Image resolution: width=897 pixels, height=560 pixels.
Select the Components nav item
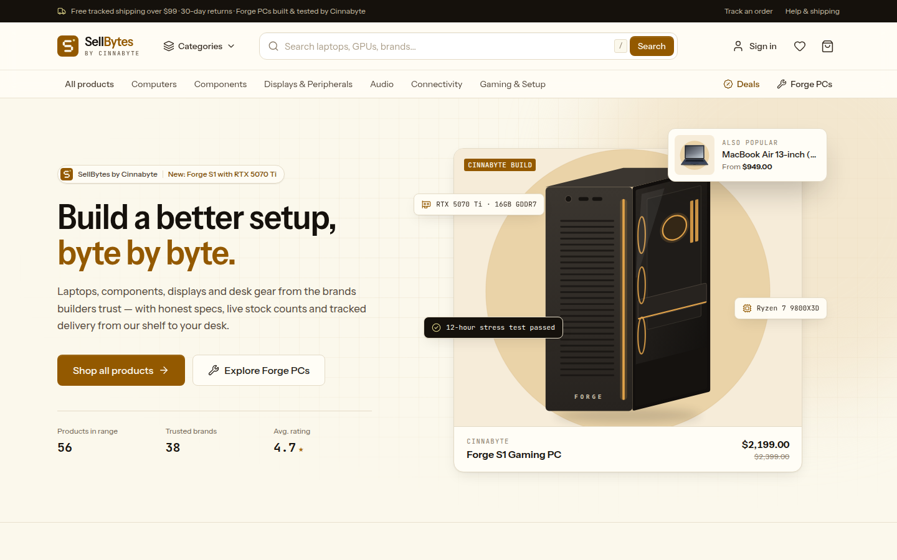pos(221,84)
